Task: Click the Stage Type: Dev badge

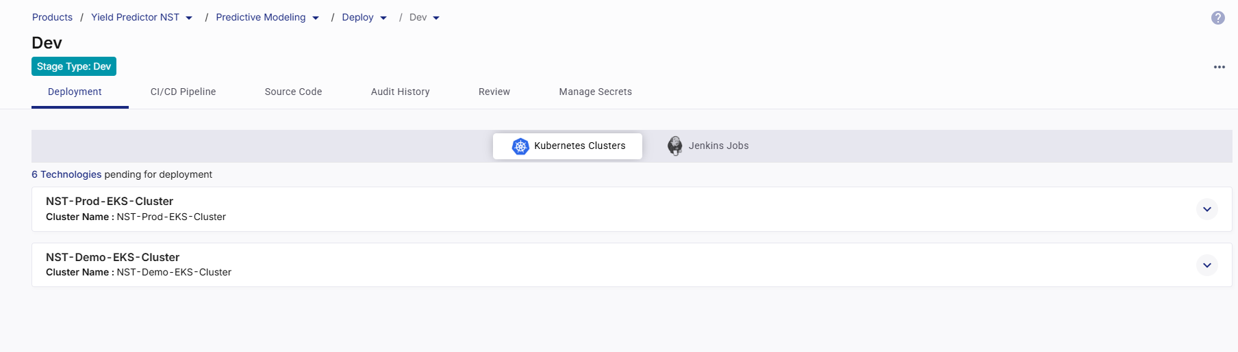Action: click(x=74, y=66)
